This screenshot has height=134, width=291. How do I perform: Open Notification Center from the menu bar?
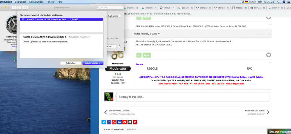pyautogui.click(x=289, y=2)
